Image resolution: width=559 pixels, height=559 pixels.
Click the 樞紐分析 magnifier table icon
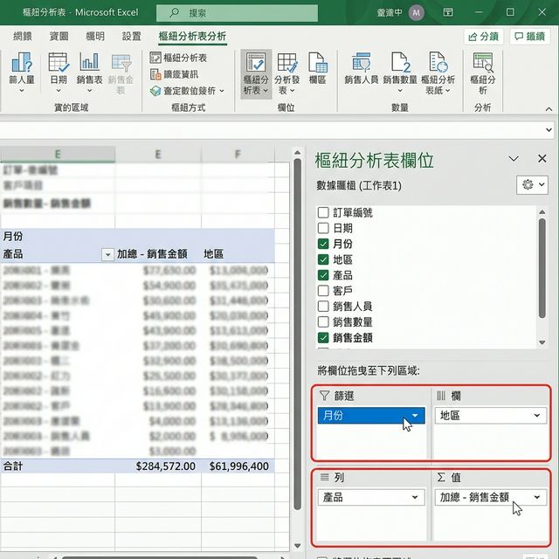pos(483,62)
